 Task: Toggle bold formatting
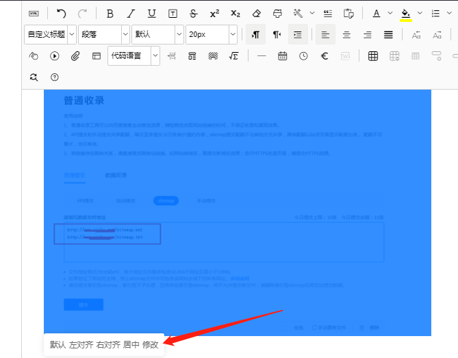(x=110, y=13)
